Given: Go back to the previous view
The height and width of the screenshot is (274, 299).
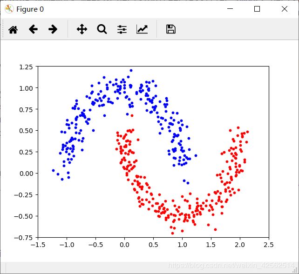Looking at the screenshot, I should 33,29.
